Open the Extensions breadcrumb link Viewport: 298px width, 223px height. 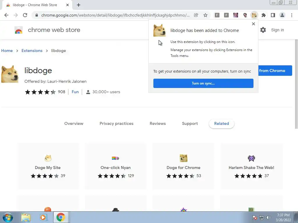tap(32, 51)
